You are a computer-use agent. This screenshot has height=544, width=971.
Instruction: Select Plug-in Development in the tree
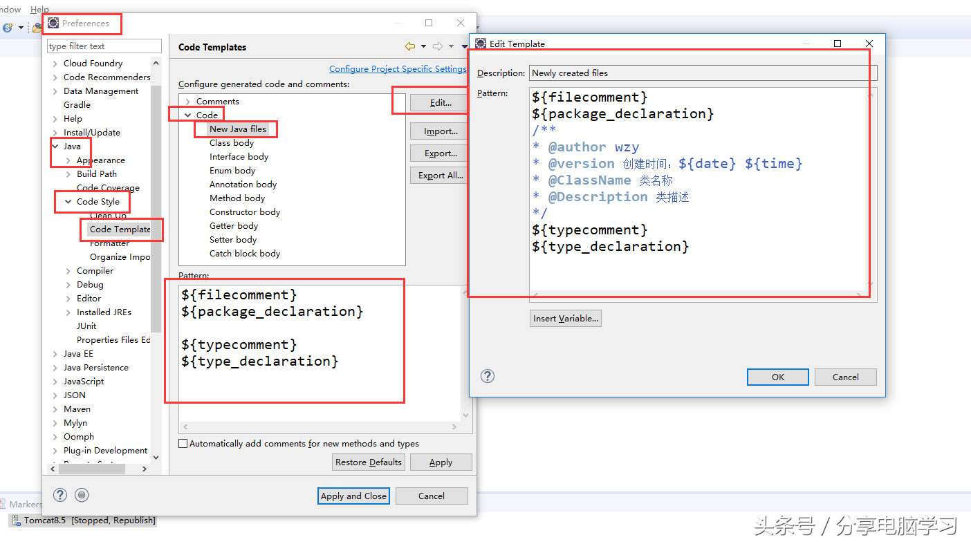105,451
